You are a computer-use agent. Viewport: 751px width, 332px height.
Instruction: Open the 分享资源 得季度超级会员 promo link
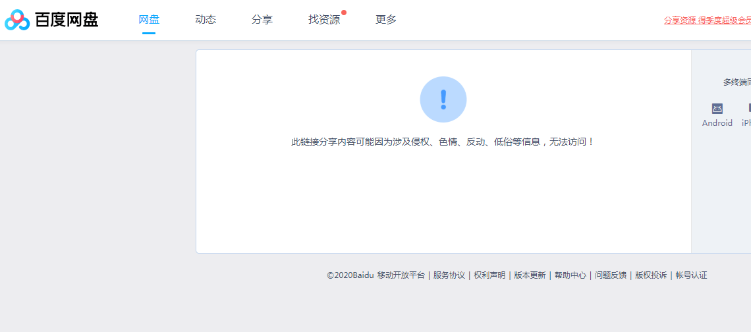click(x=707, y=20)
